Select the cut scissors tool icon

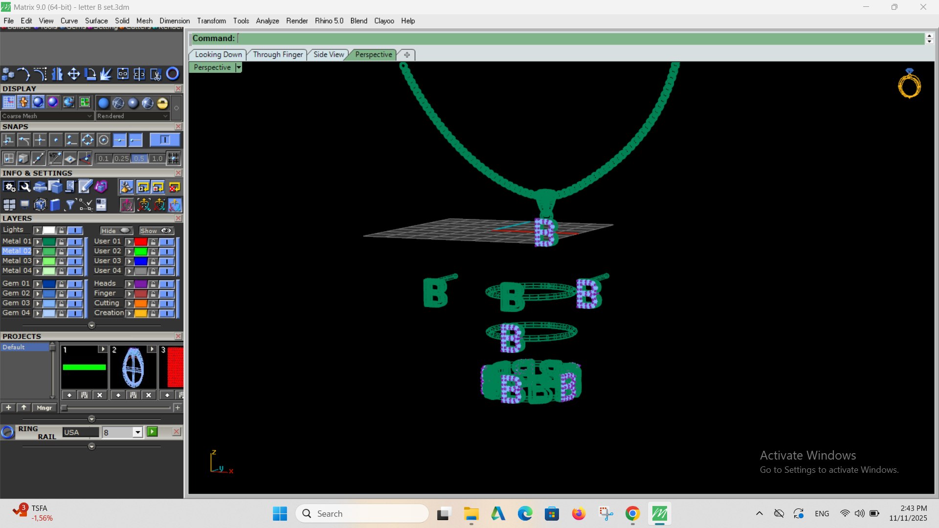pyautogui.click(x=155, y=74)
